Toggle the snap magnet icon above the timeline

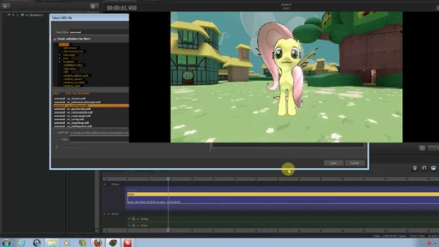click(424, 168)
